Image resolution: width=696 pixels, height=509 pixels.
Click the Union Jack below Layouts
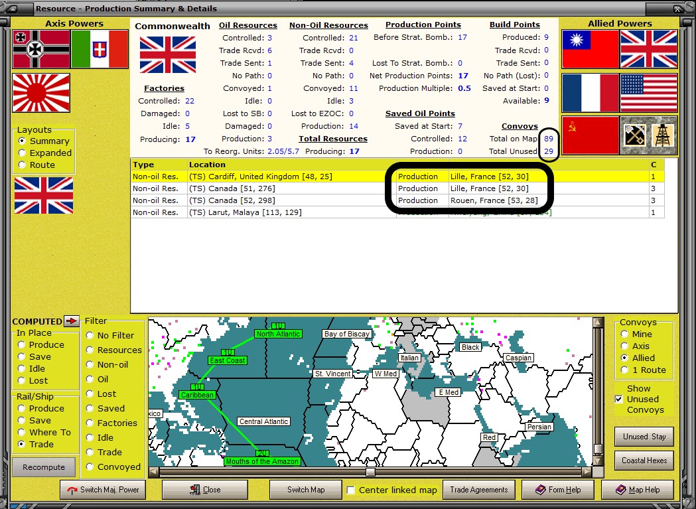click(44, 195)
